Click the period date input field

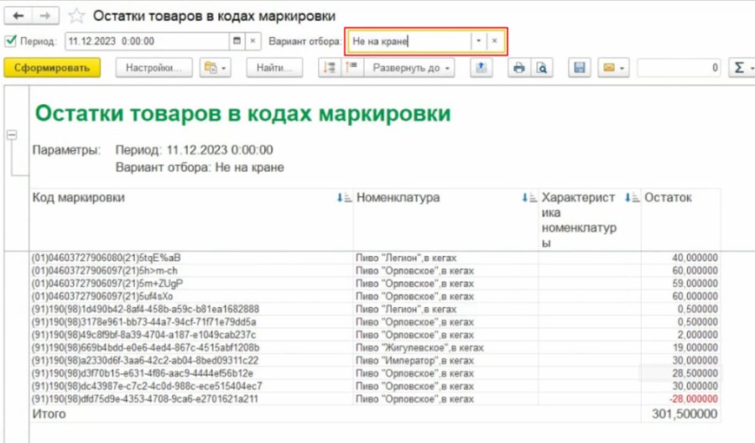coord(148,41)
